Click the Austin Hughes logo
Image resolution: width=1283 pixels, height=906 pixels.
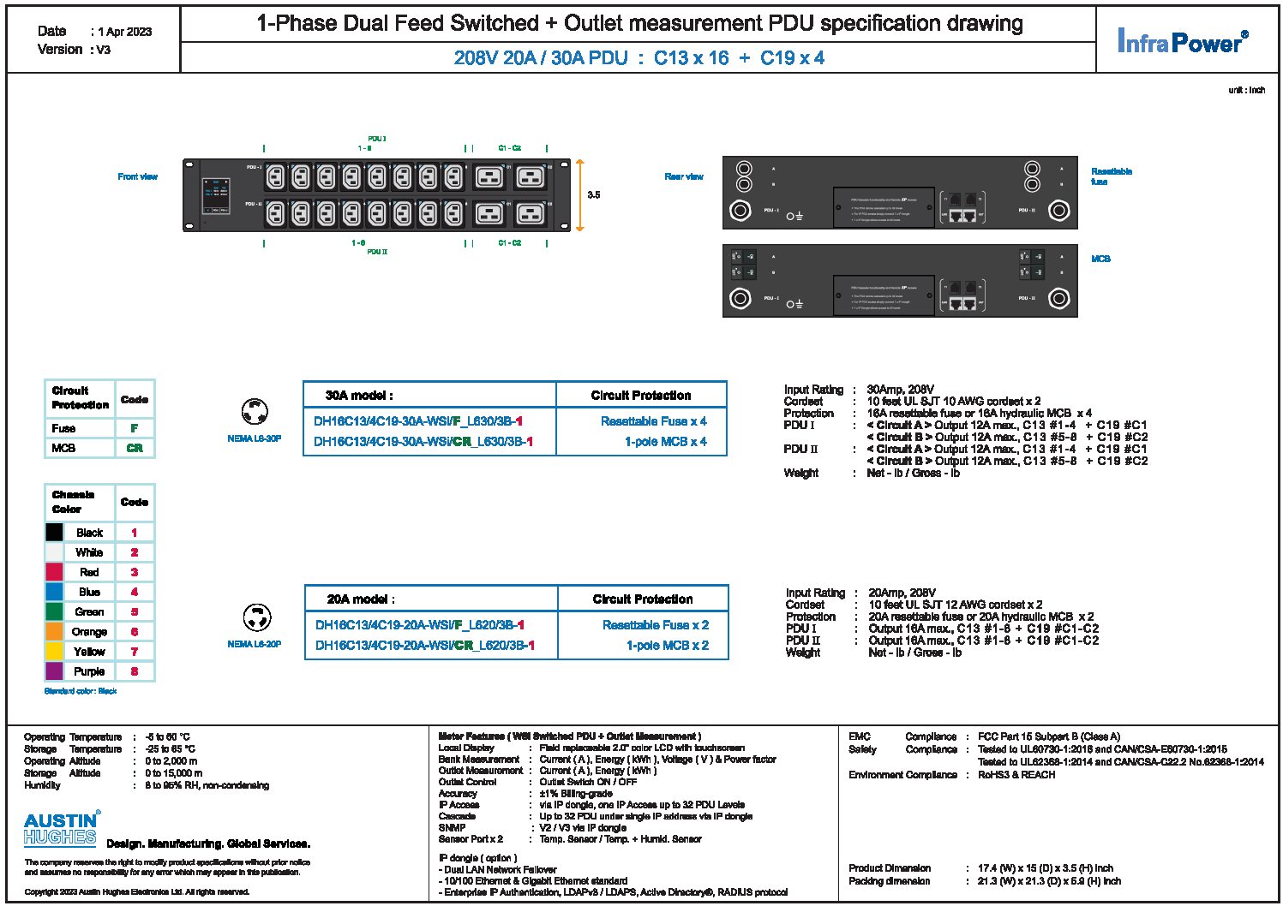[62, 829]
